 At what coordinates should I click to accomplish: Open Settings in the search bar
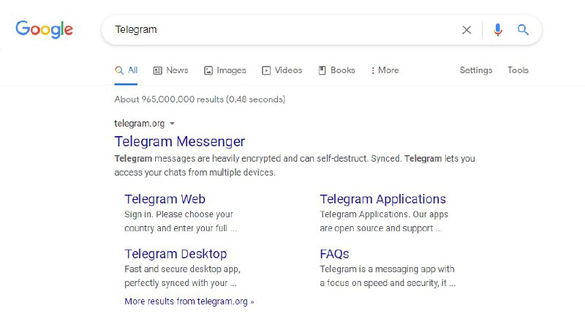(x=476, y=70)
